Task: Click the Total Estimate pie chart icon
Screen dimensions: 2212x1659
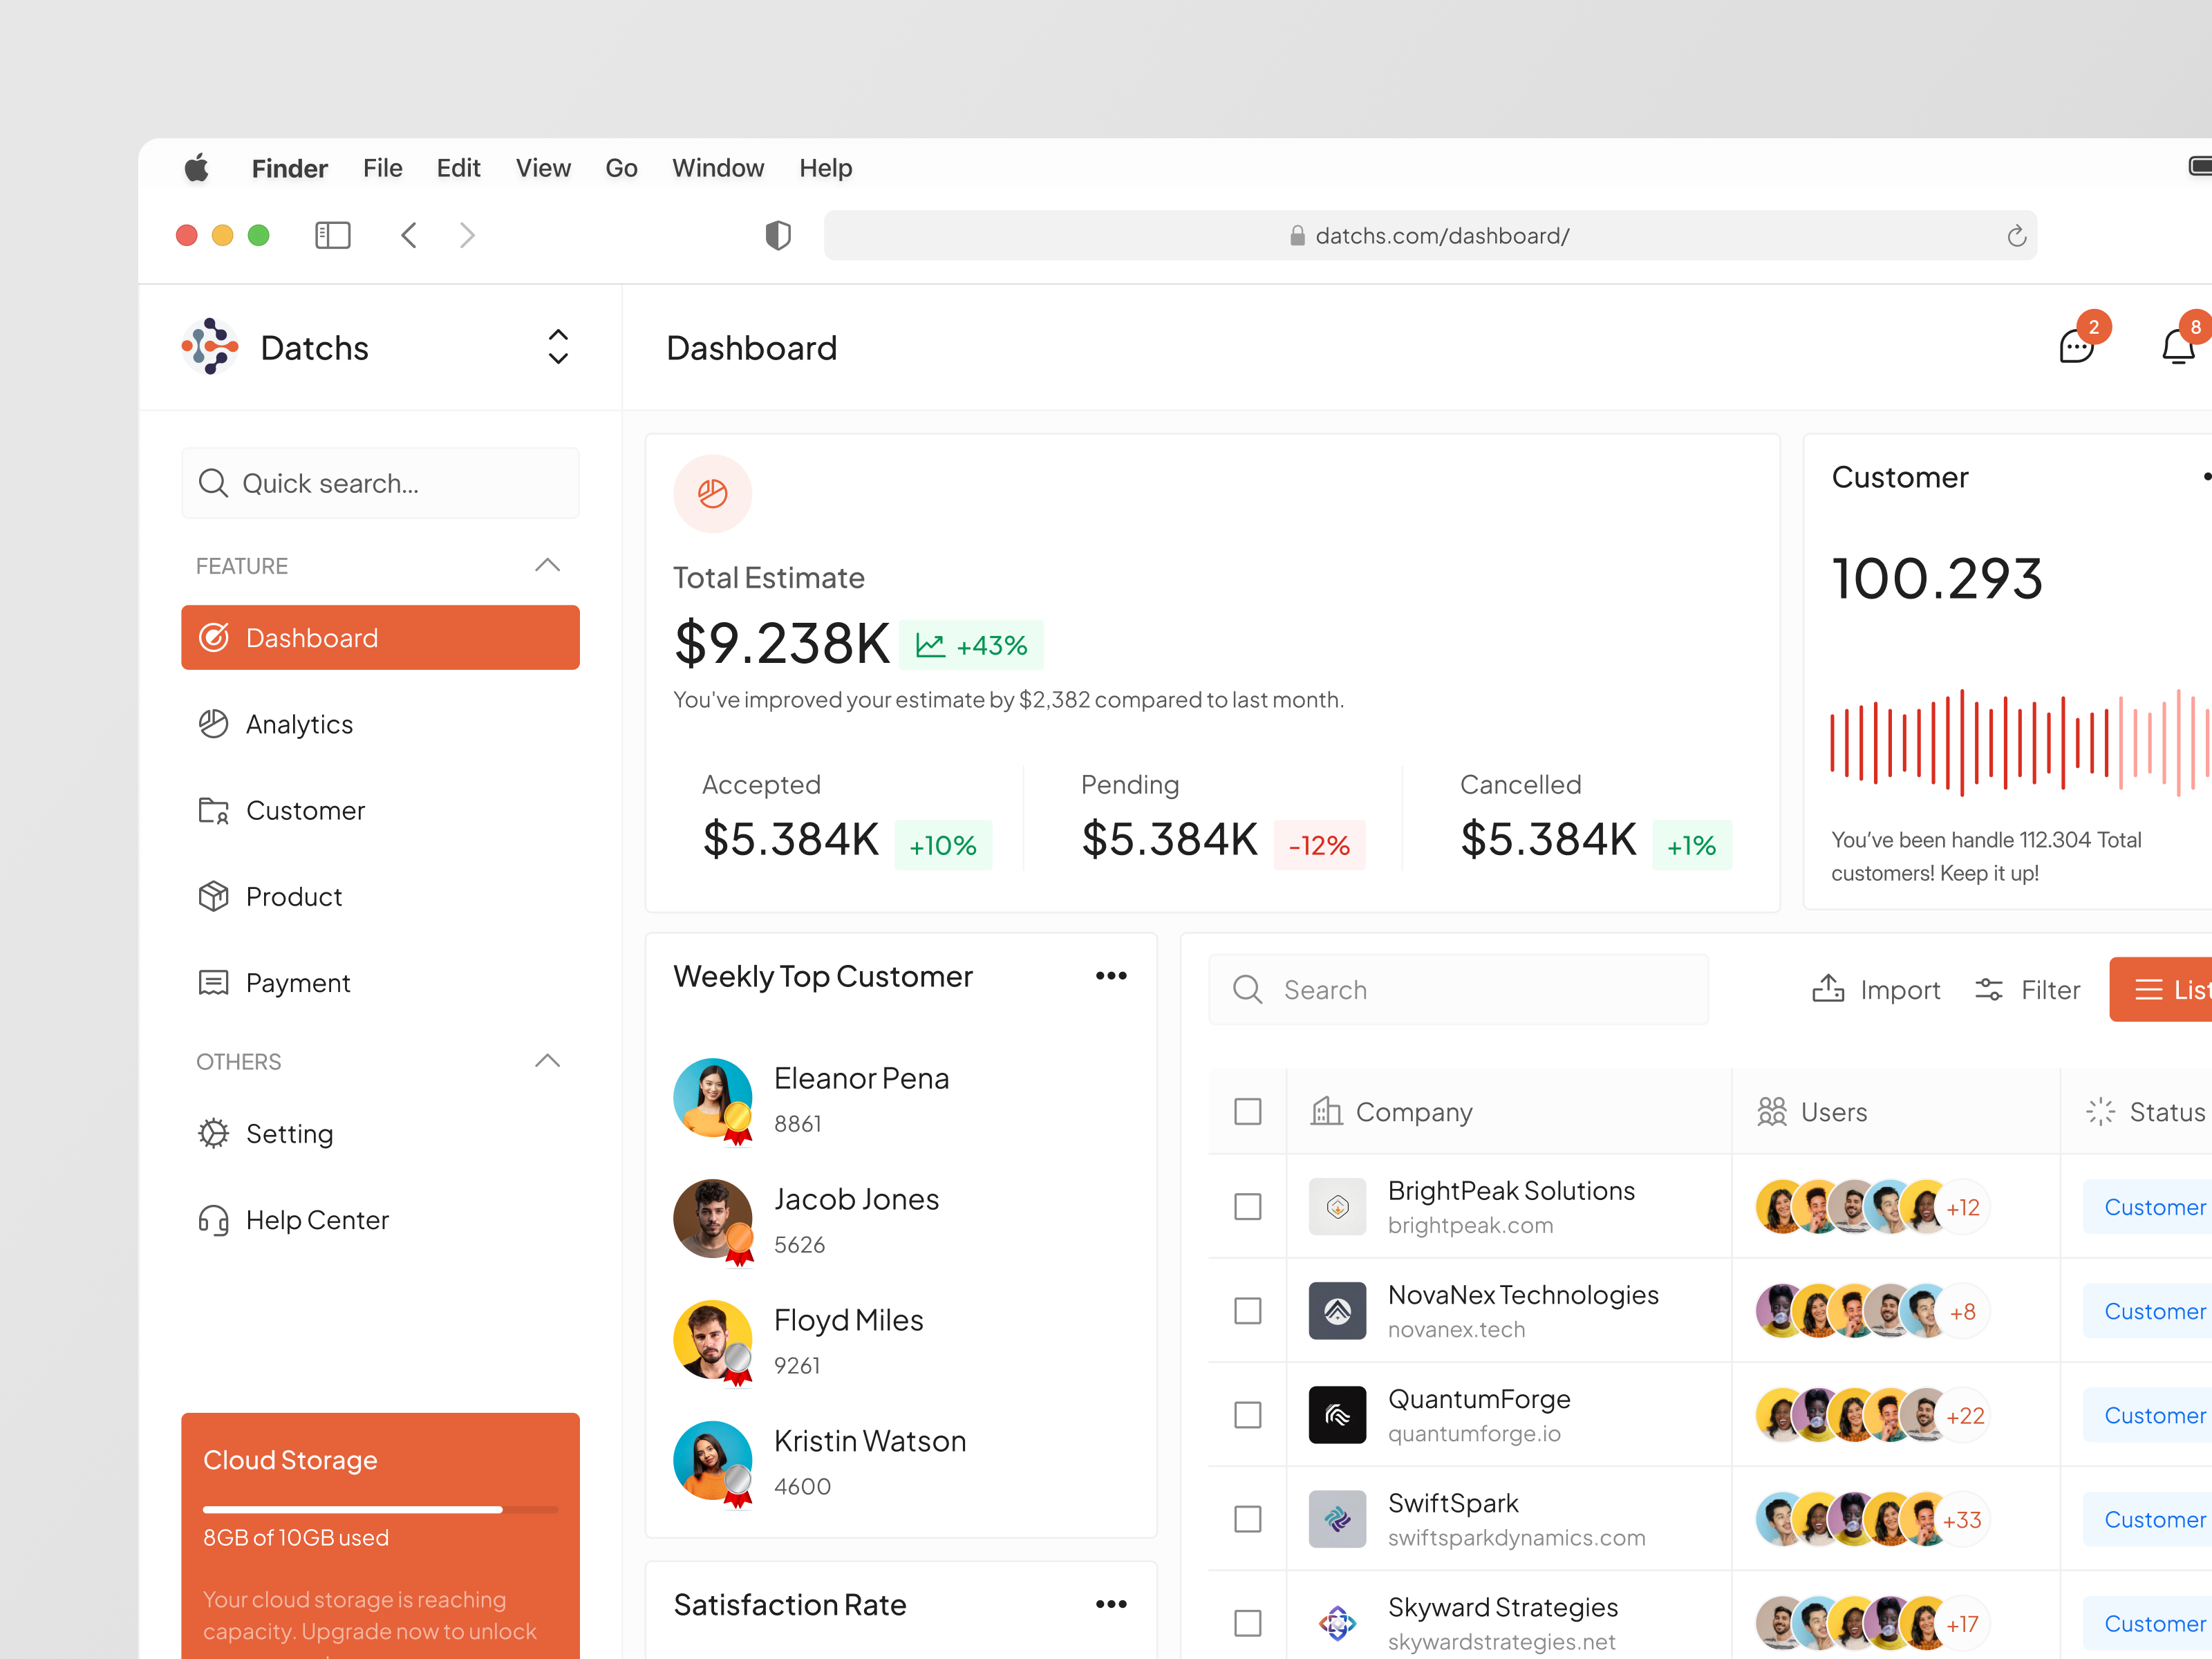Action: [x=712, y=493]
